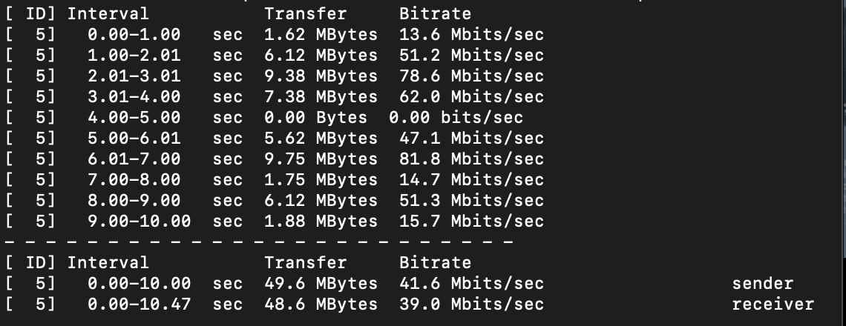Click the 49.6 MBytes sender total

321,284
